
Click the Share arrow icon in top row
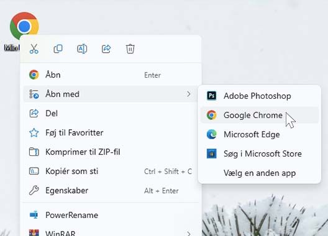[x=106, y=48]
